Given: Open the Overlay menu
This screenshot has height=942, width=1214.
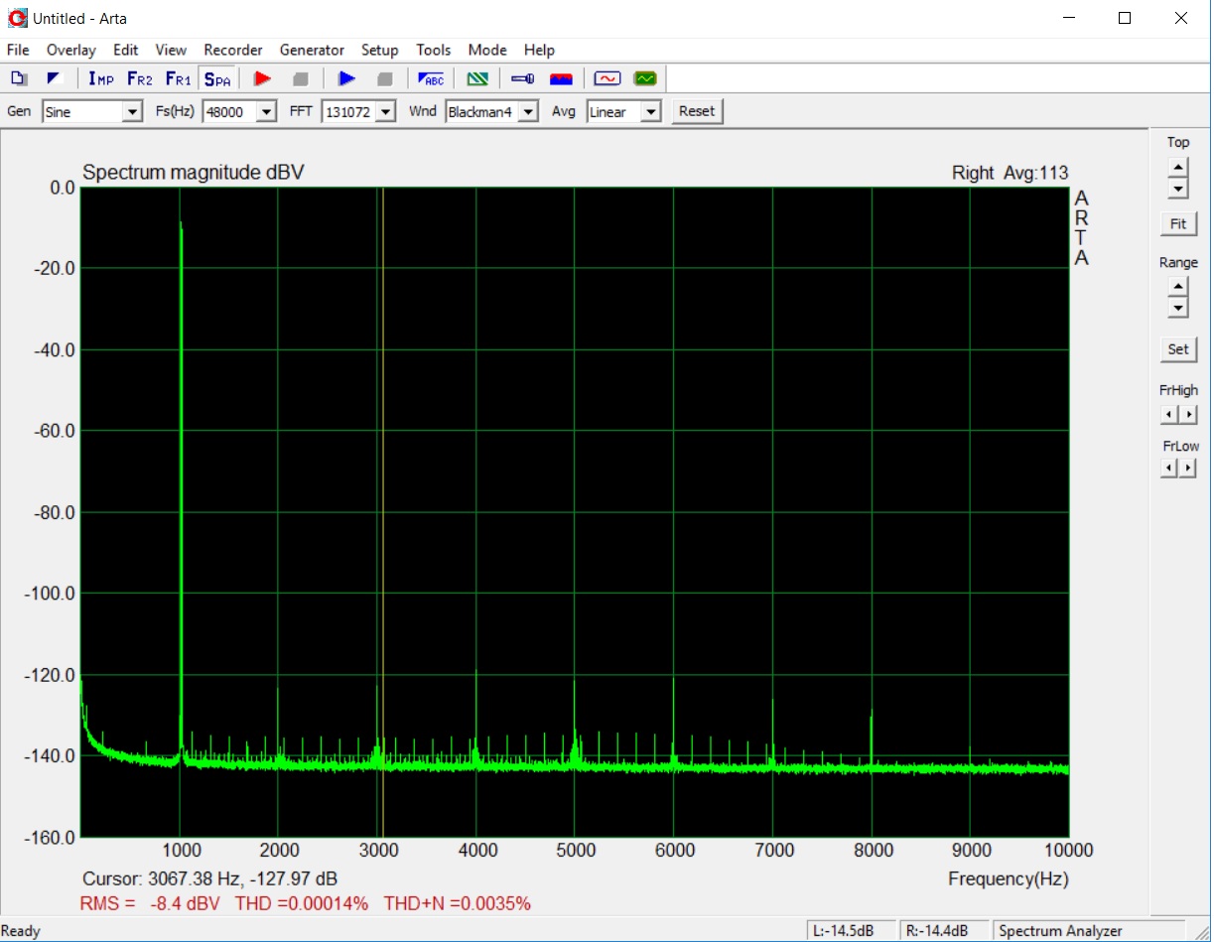Looking at the screenshot, I should (x=71, y=50).
